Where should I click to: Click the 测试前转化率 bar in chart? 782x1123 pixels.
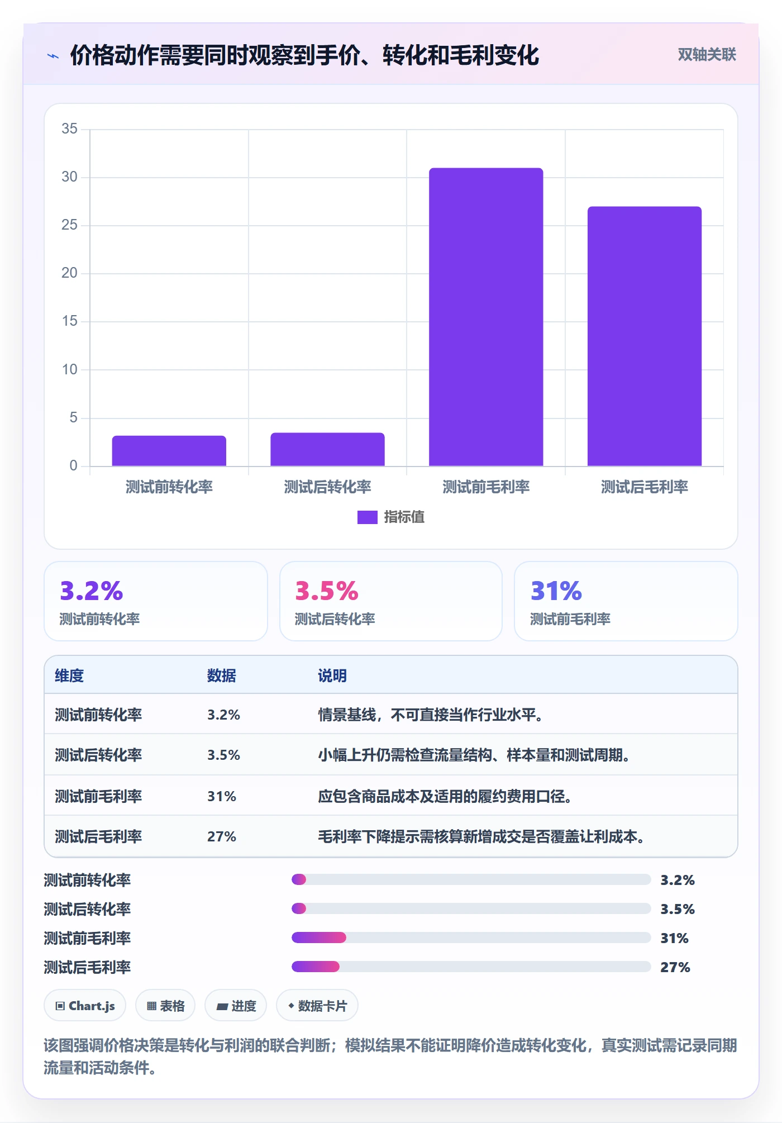point(169,451)
